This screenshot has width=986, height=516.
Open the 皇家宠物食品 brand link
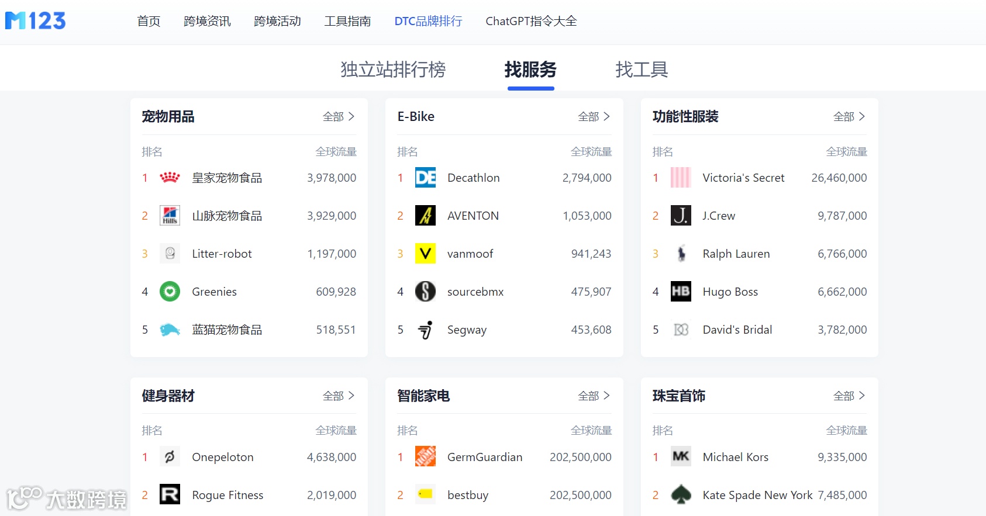(227, 178)
